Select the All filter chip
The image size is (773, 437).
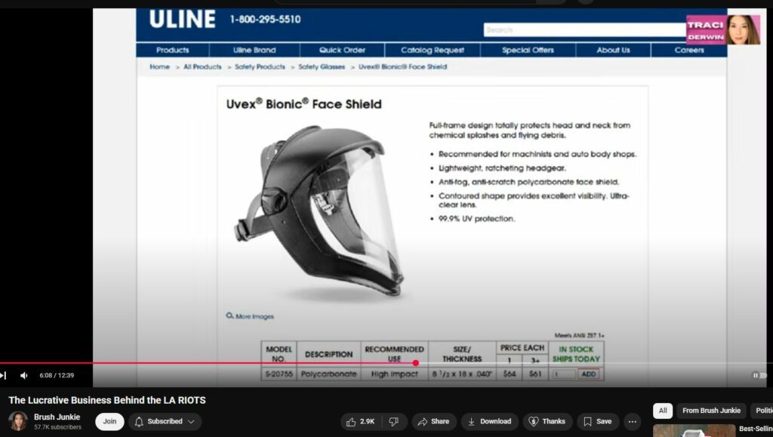pos(662,411)
